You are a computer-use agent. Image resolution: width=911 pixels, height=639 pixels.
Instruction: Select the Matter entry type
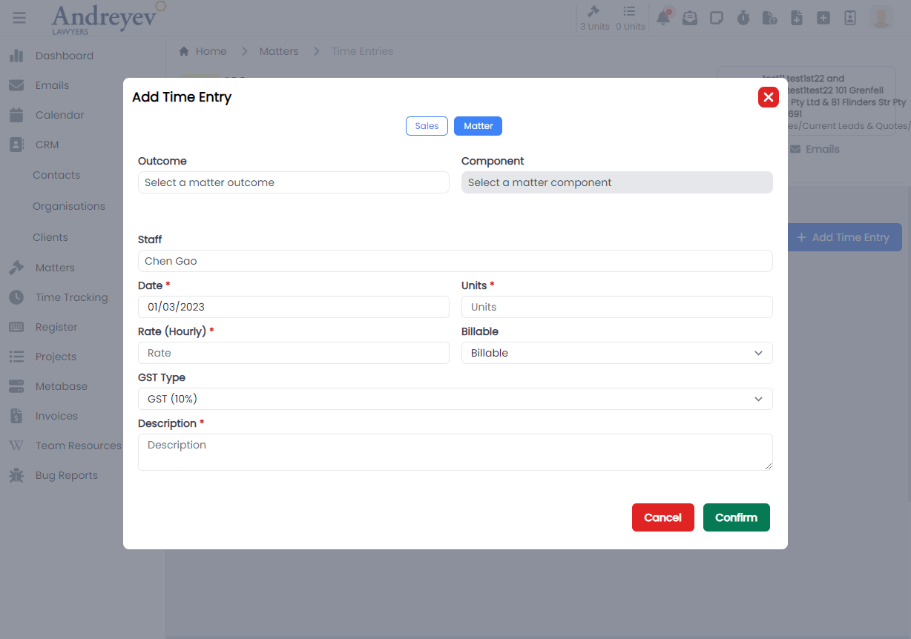click(x=478, y=126)
